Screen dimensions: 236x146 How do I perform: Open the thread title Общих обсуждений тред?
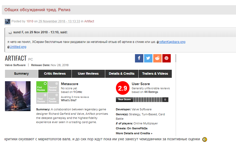point(37,10)
